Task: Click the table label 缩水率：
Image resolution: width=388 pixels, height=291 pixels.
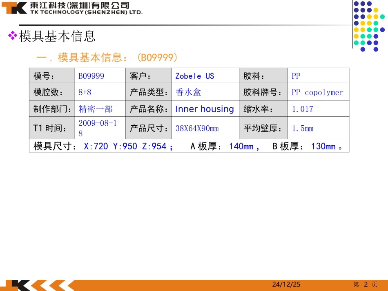Action: 258,109
